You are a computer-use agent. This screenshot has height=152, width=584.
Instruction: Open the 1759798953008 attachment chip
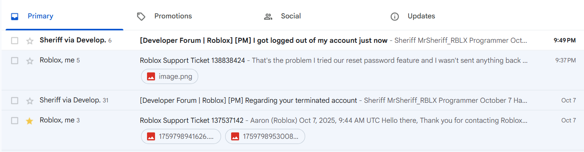(265, 136)
